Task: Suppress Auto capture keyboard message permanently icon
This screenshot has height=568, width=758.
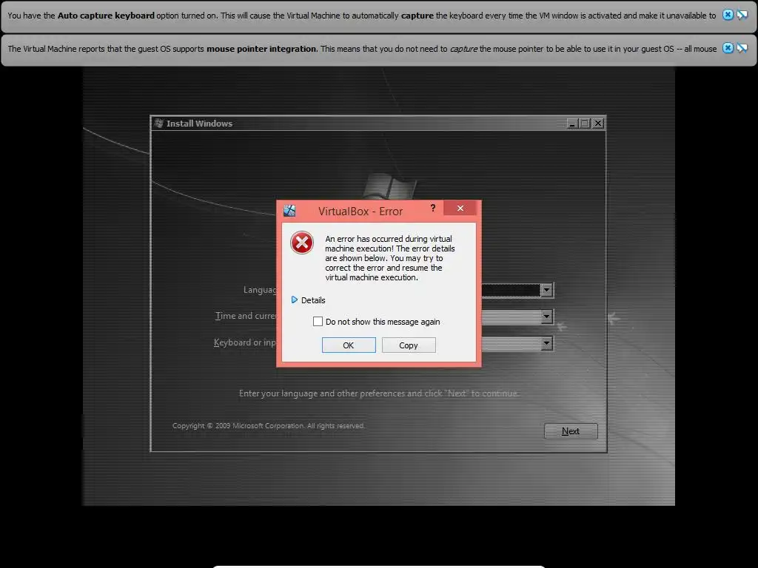Action: coord(742,15)
